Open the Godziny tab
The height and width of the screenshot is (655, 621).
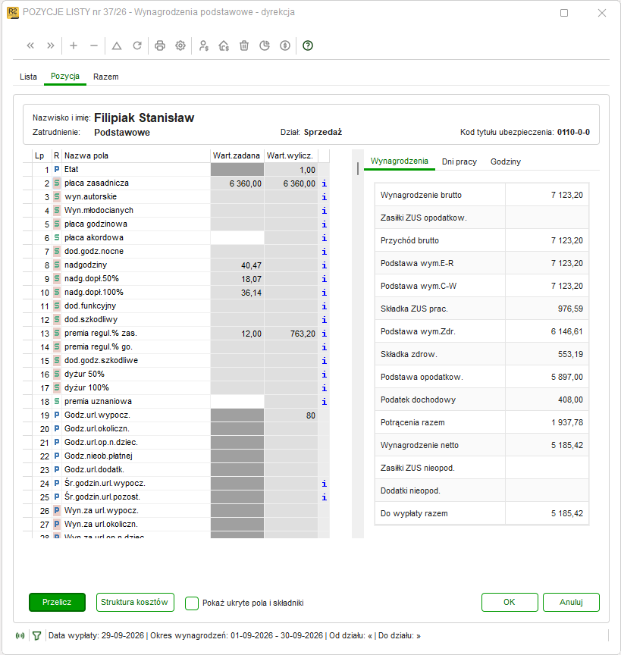point(506,161)
